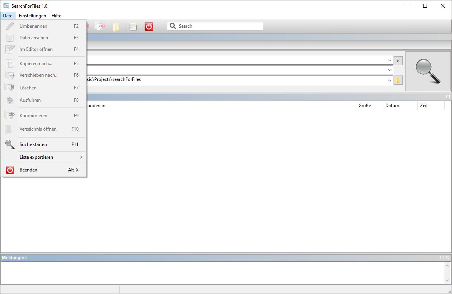
Task: Click the large magnifying glass search button
Action: [428, 71]
